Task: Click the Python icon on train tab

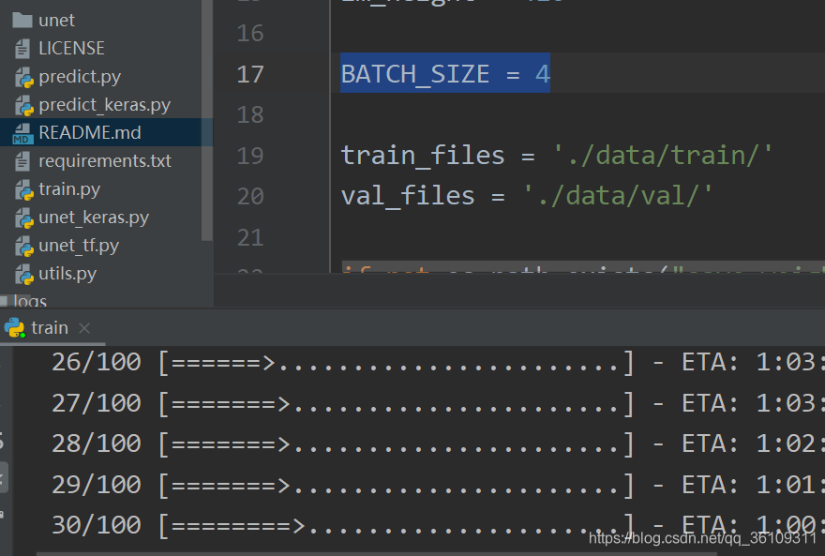Action: [14, 328]
